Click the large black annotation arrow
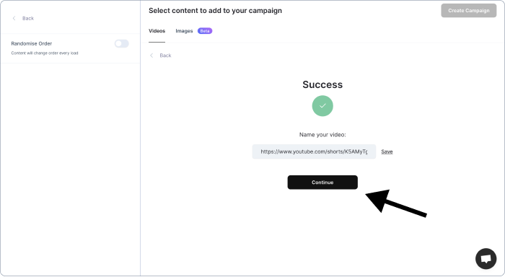 (x=396, y=203)
